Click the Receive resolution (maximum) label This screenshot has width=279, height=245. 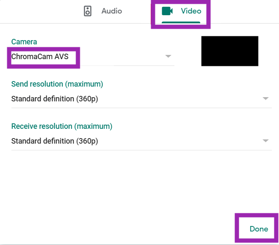tap(62, 126)
